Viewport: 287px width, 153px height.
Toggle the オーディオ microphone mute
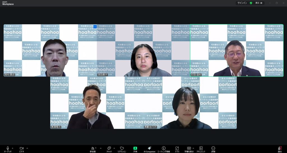pyautogui.click(x=8, y=148)
